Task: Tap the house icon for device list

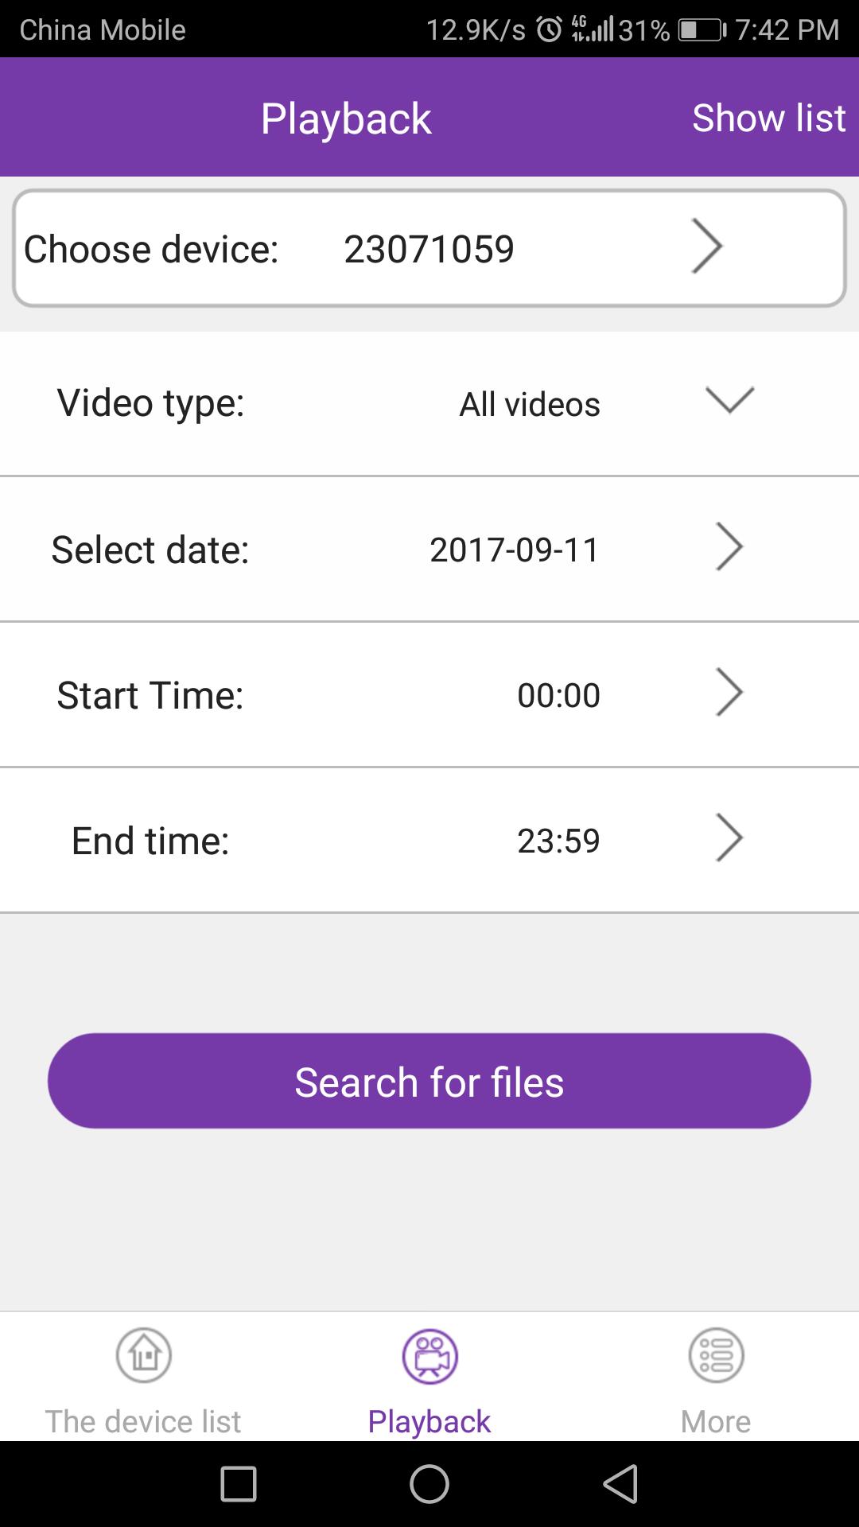Action: pyautogui.click(x=144, y=1354)
